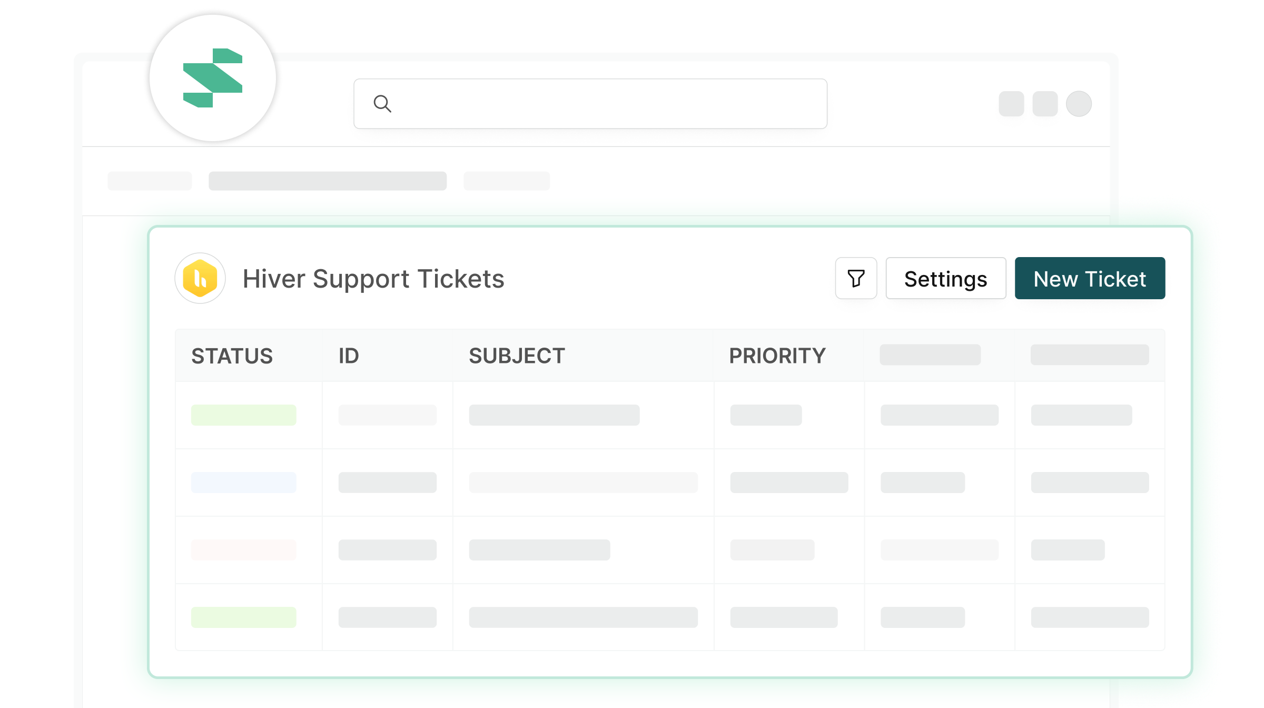
Task: Click the round avatar placeholder in header
Action: coord(1079,104)
